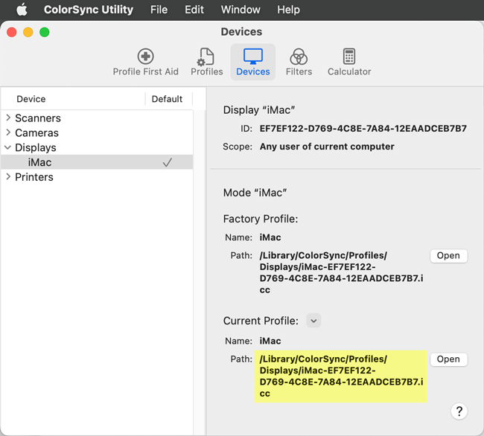
Task: Switch to the Profiles toolbar section
Action: 206,62
